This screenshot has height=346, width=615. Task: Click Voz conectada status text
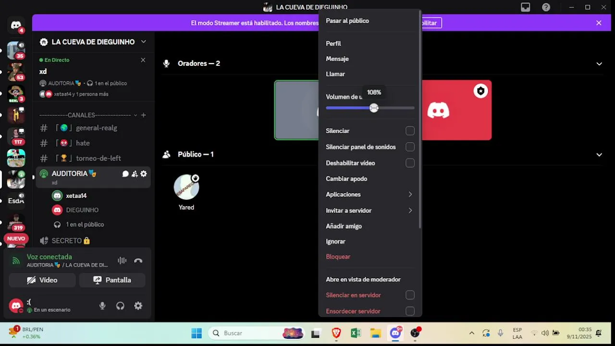click(49, 257)
